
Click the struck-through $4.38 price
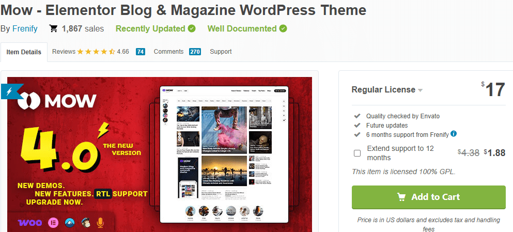click(x=469, y=152)
